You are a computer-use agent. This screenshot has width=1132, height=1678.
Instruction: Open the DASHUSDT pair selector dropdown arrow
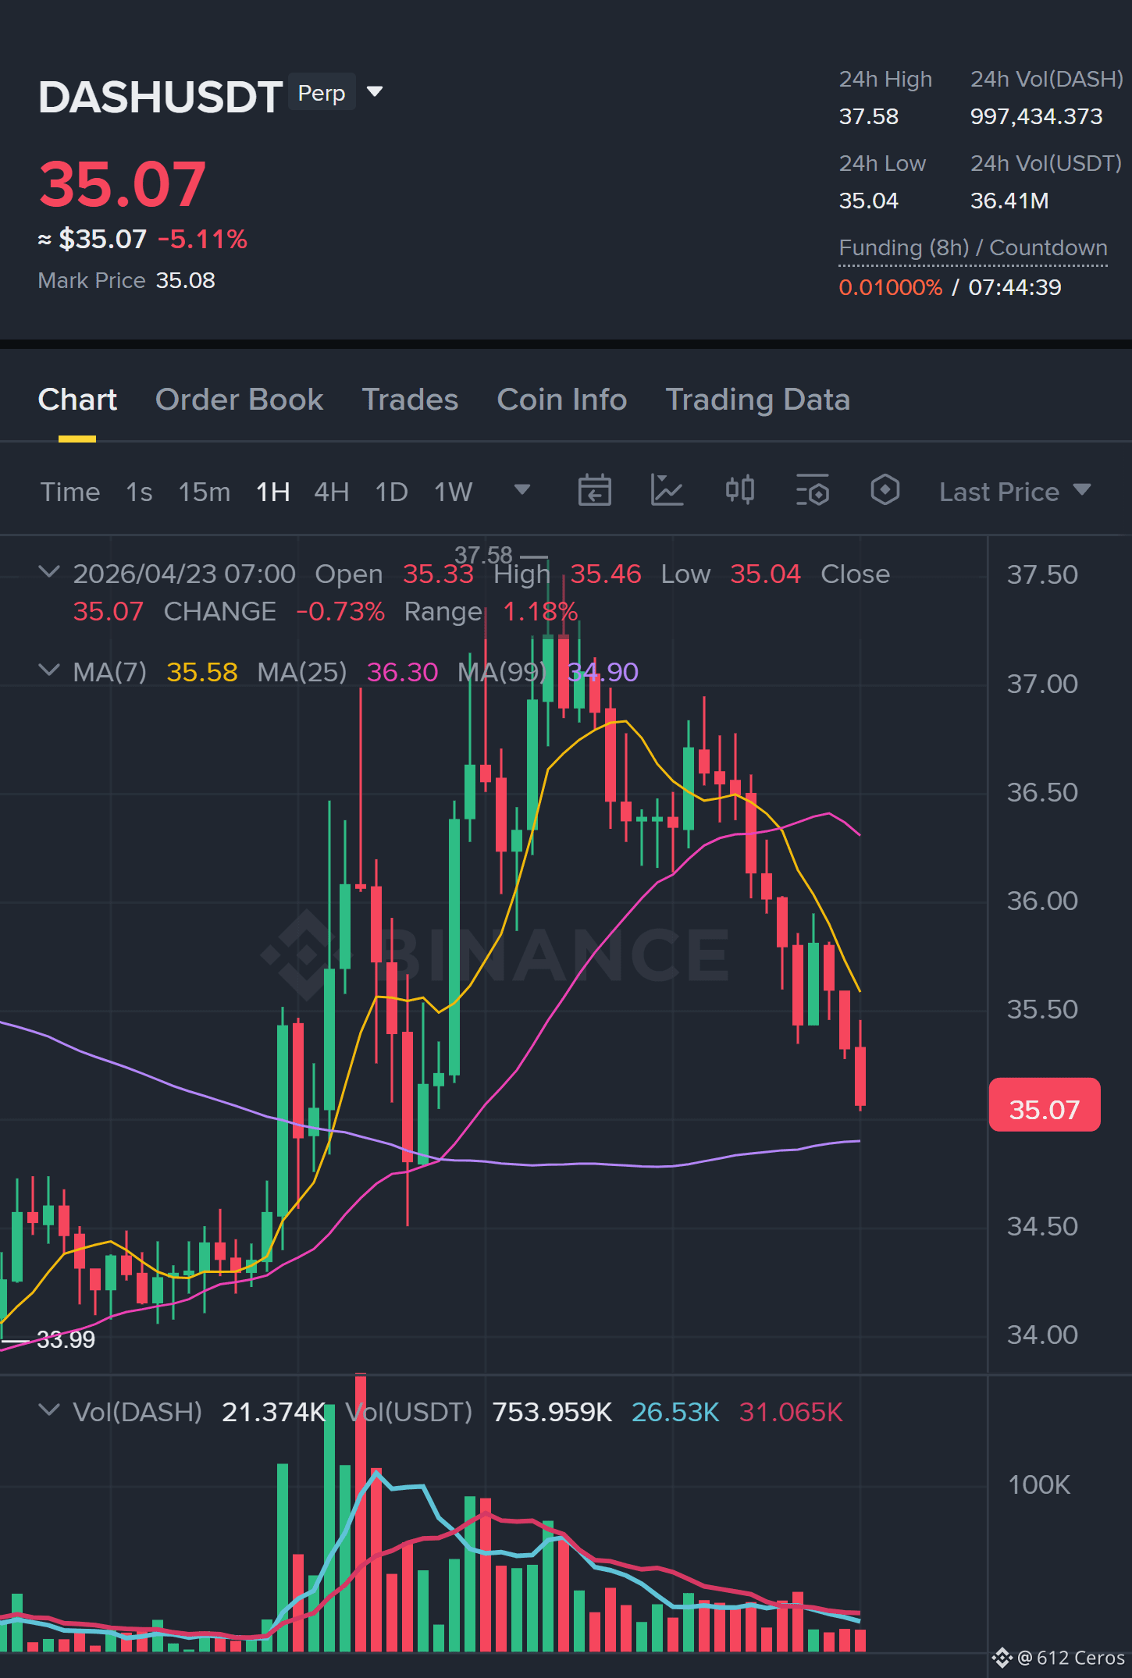(x=375, y=92)
